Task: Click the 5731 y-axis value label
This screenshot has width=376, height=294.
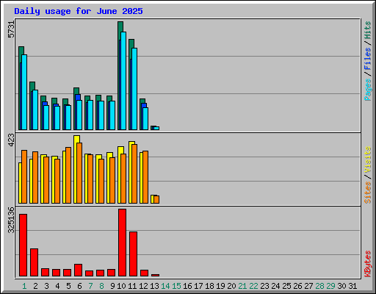Action: [x=11, y=29]
